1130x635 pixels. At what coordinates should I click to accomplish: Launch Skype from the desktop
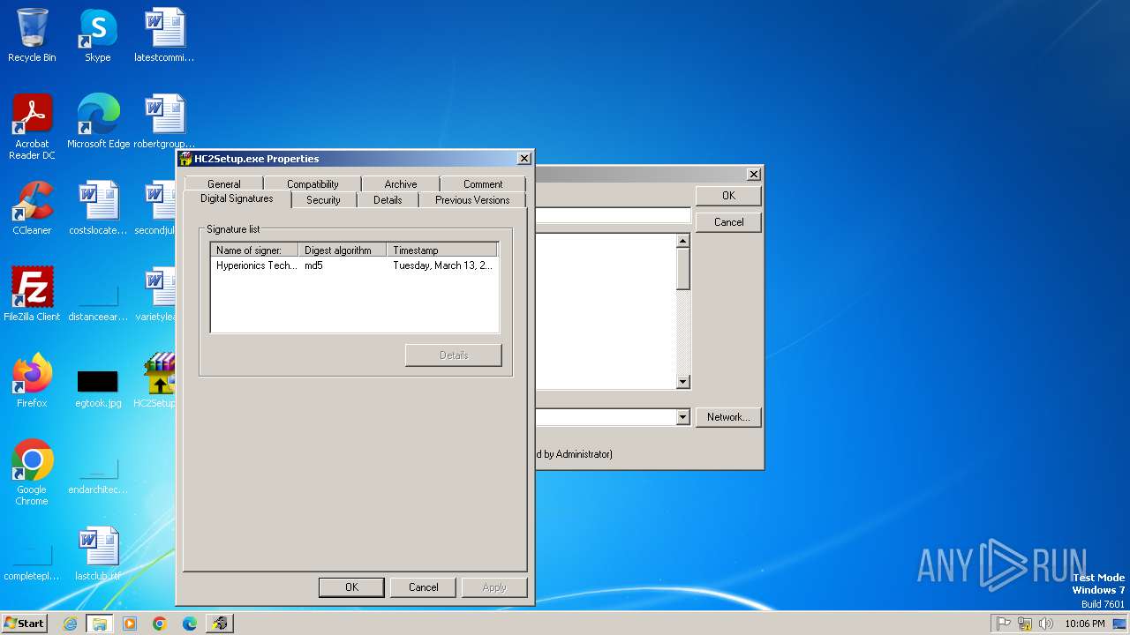[x=98, y=35]
